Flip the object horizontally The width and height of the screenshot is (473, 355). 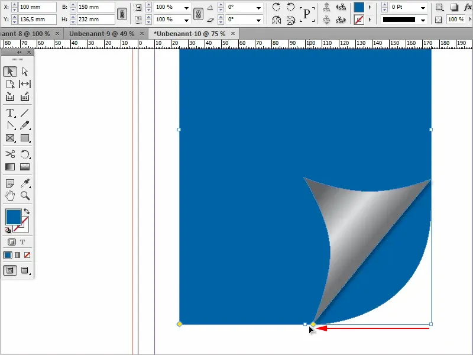tap(276, 20)
